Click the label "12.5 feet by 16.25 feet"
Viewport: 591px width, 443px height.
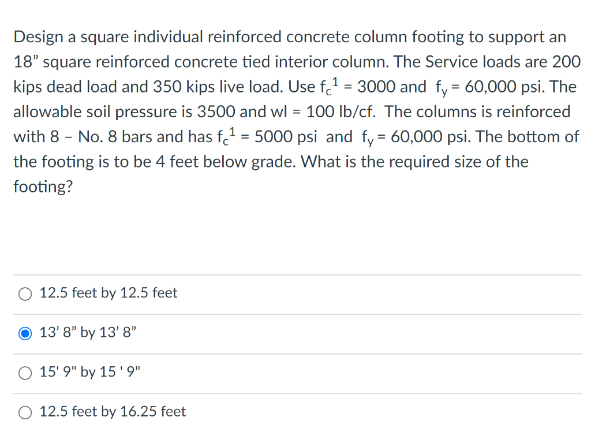tap(112, 412)
